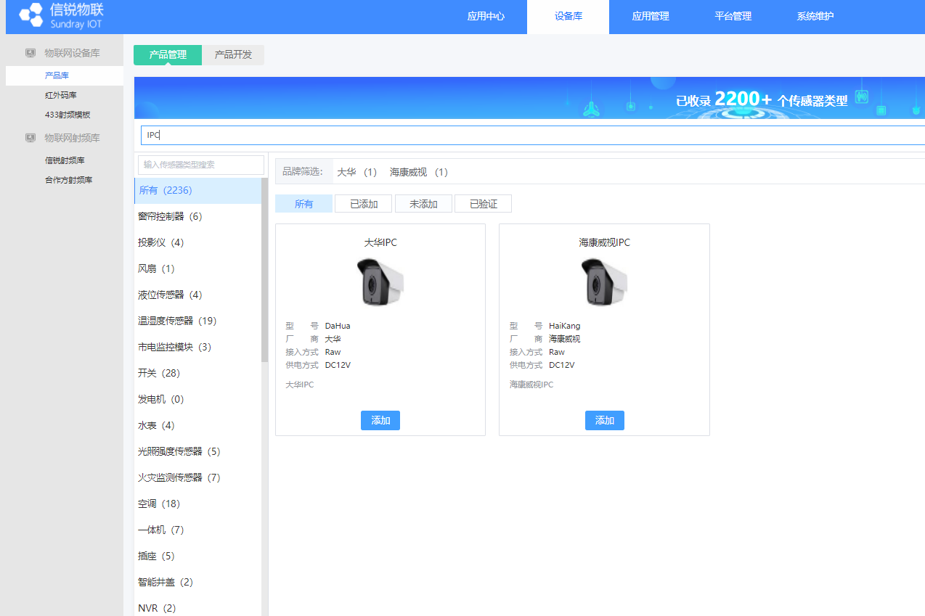Viewport: 925px width, 616px height.
Task: Click the HaiKang model value
Action: [565, 326]
